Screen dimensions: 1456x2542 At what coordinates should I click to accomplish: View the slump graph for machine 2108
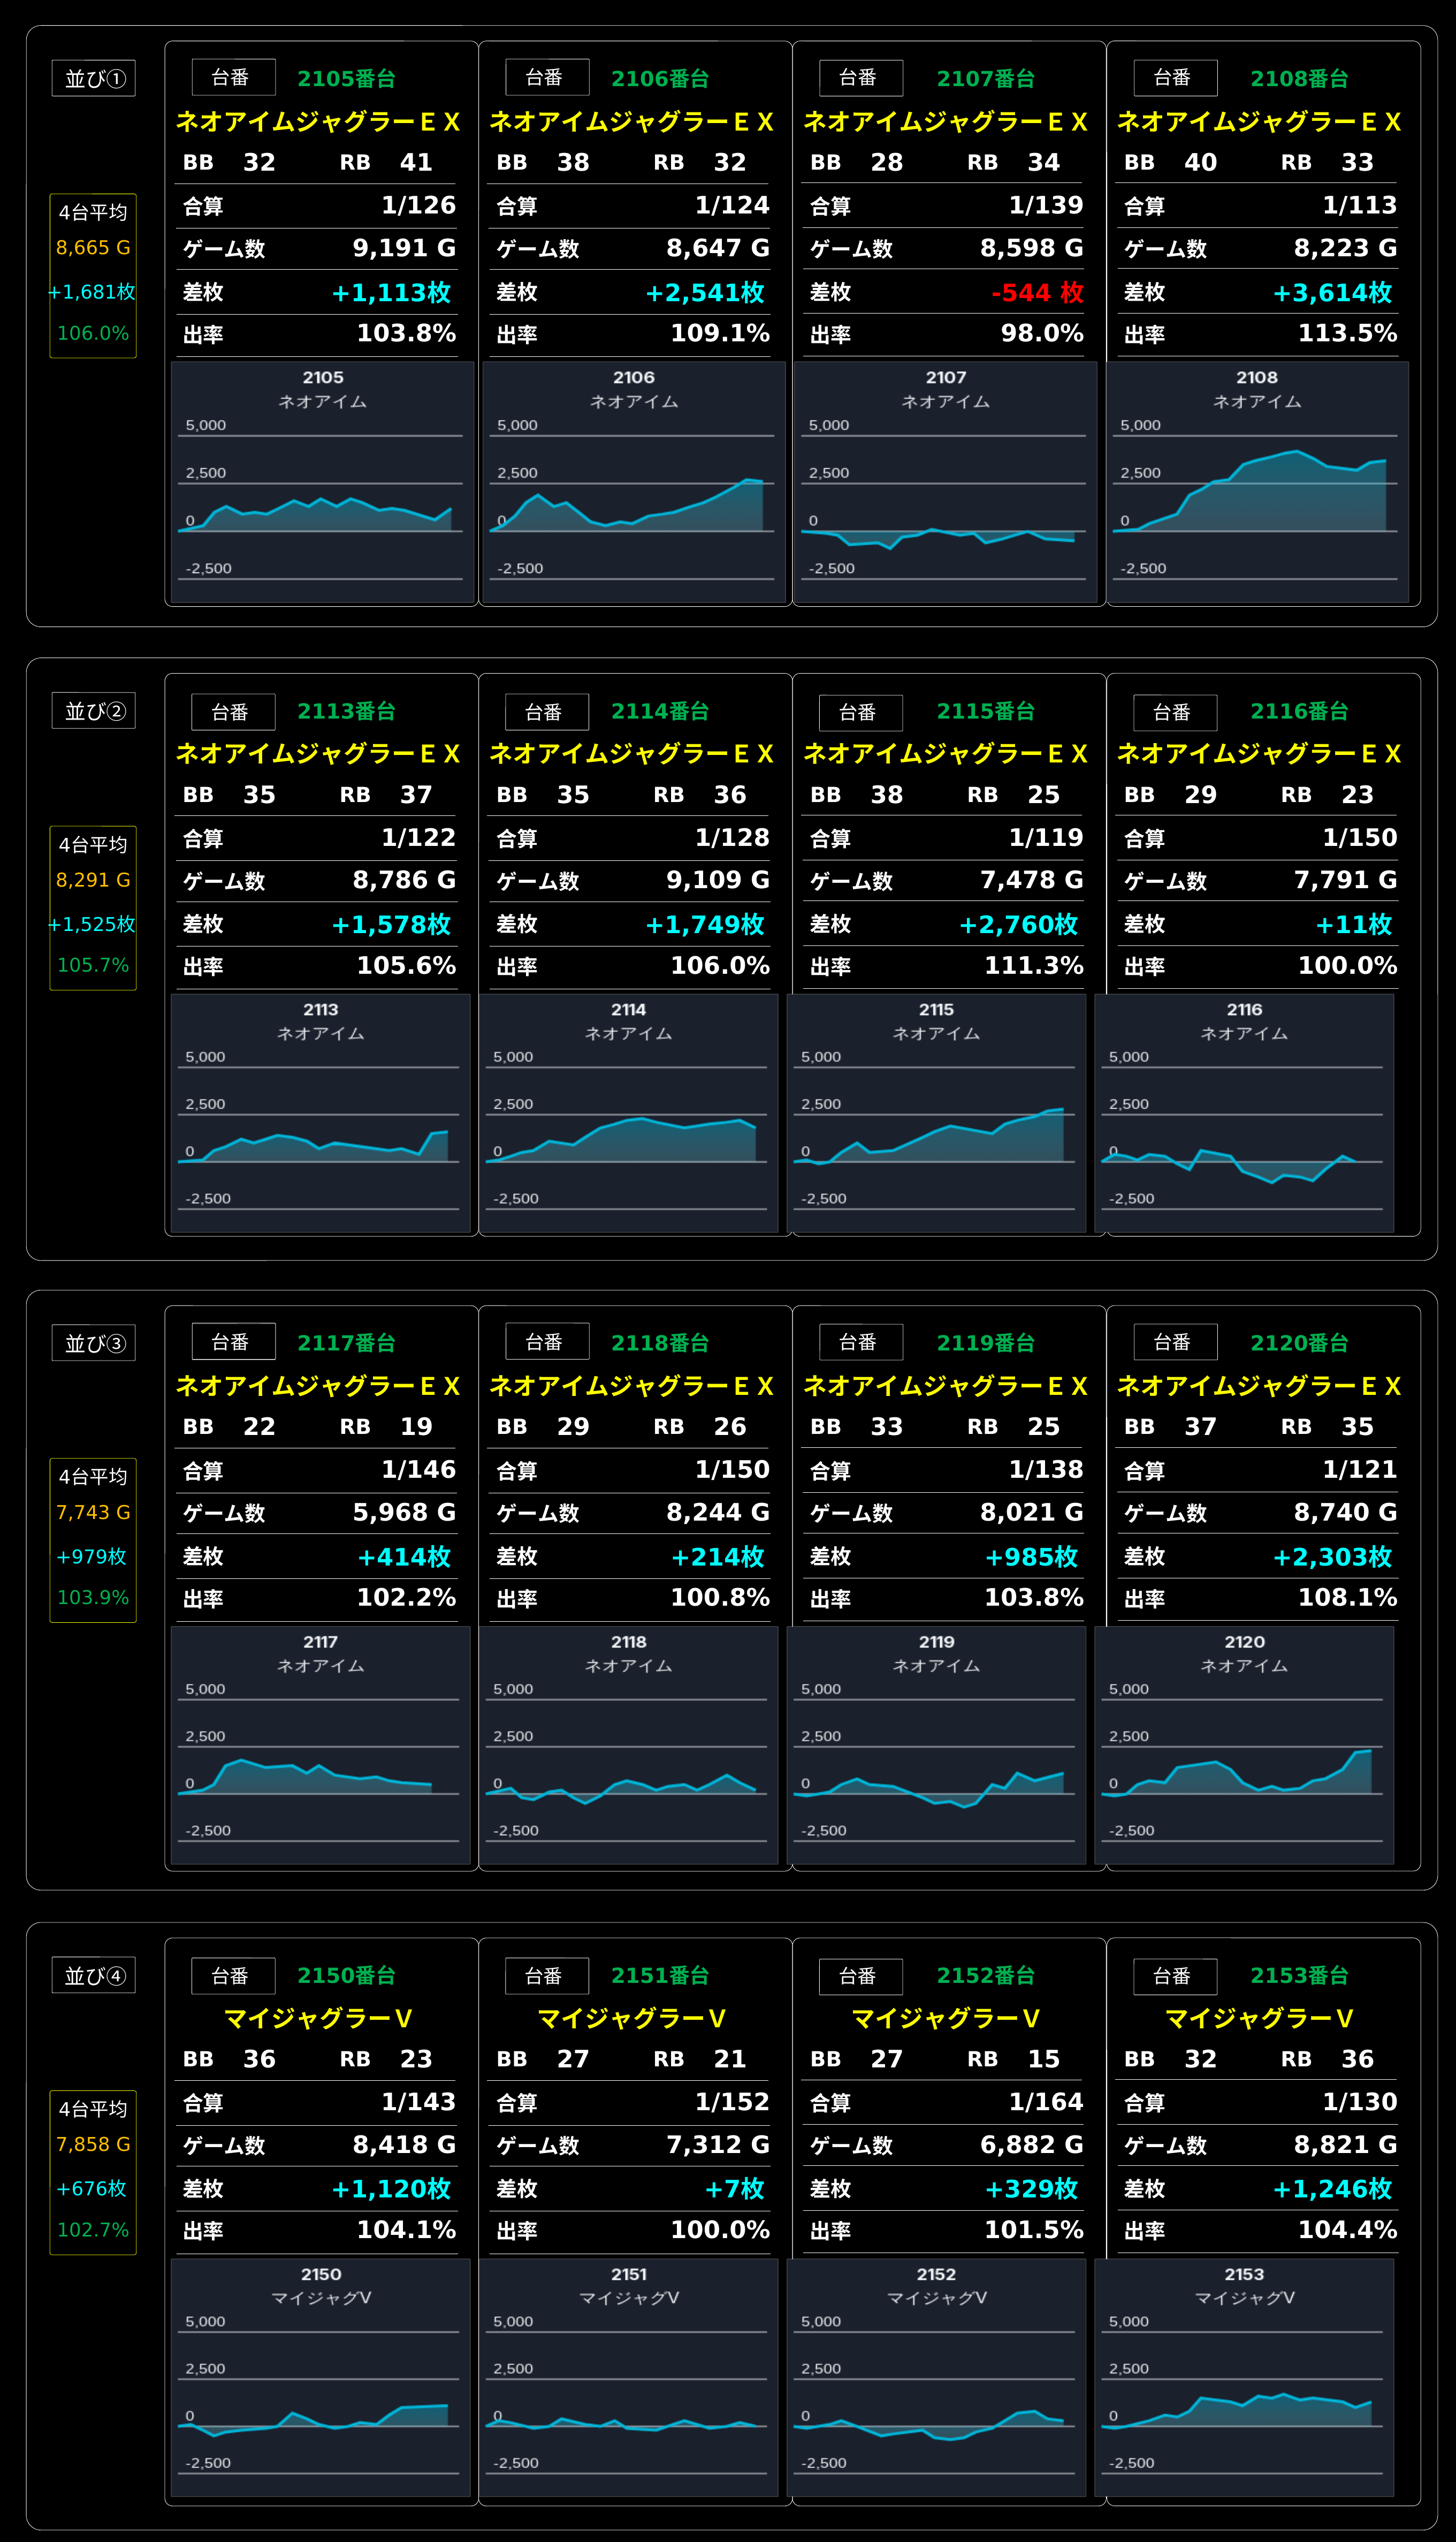pyautogui.click(x=1257, y=482)
